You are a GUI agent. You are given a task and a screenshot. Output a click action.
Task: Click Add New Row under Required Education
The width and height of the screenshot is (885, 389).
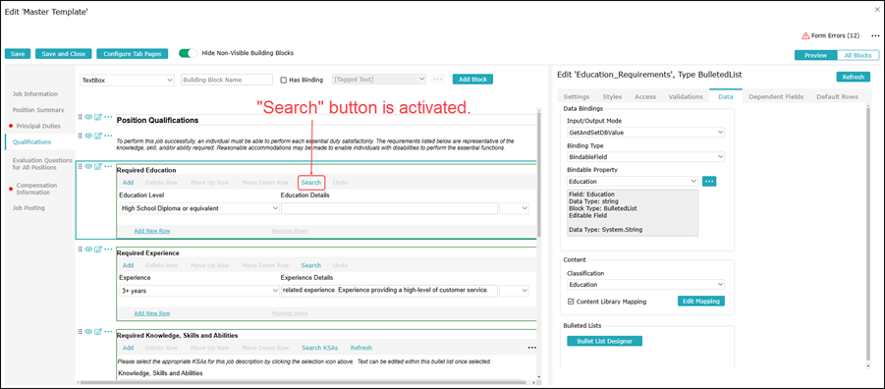tap(152, 231)
